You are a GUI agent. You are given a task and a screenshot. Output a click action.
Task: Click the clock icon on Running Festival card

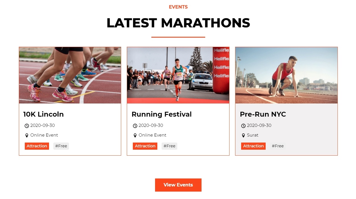pyautogui.click(x=135, y=126)
